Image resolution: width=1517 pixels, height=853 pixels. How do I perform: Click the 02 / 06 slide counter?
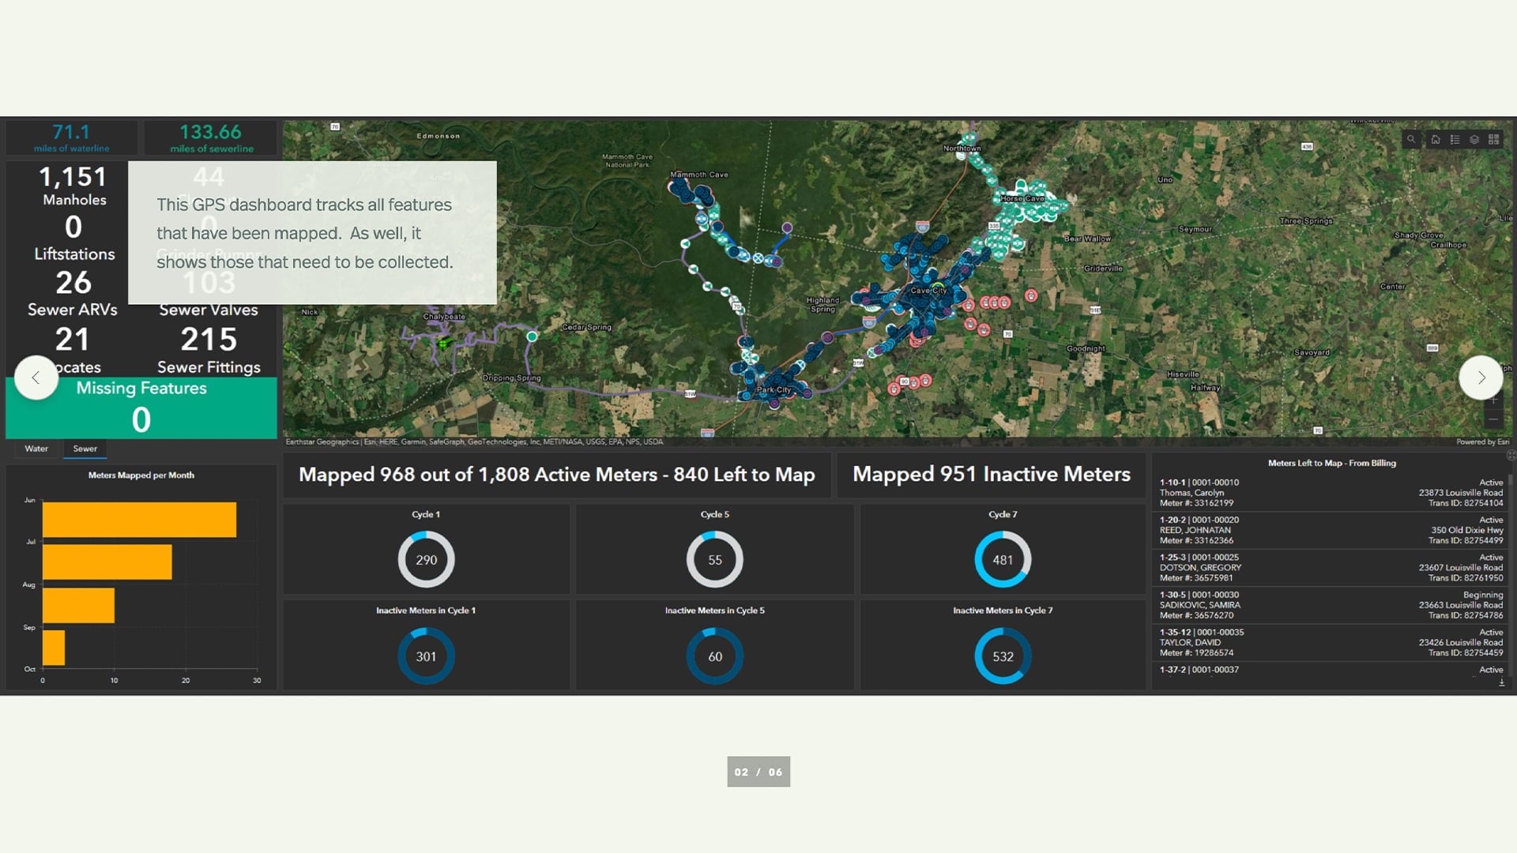point(758,772)
